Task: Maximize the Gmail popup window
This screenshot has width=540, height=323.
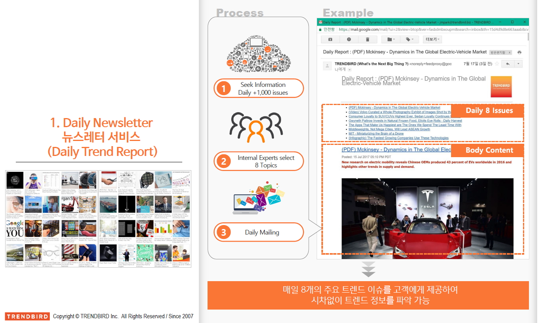Action: 512,22
